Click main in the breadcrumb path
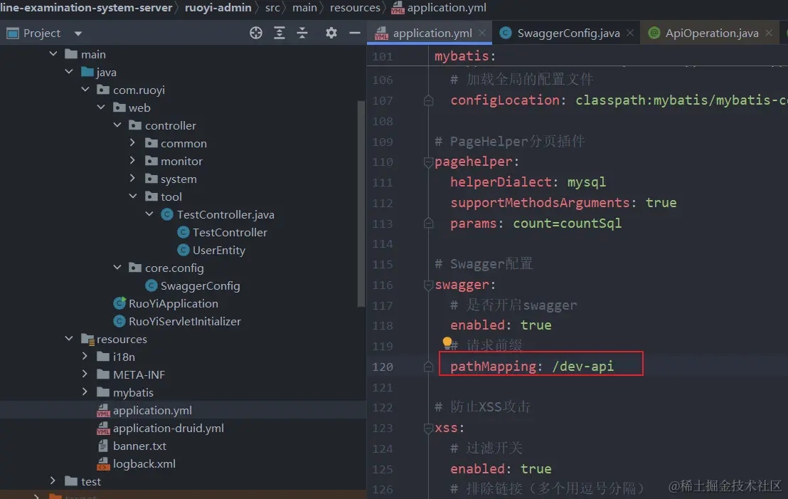The height and width of the screenshot is (499, 788). [x=304, y=8]
